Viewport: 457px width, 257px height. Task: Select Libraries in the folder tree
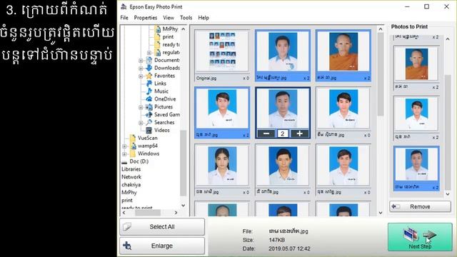(131, 169)
